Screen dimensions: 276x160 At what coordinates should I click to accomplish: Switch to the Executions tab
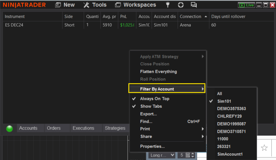click(x=84, y=128)
